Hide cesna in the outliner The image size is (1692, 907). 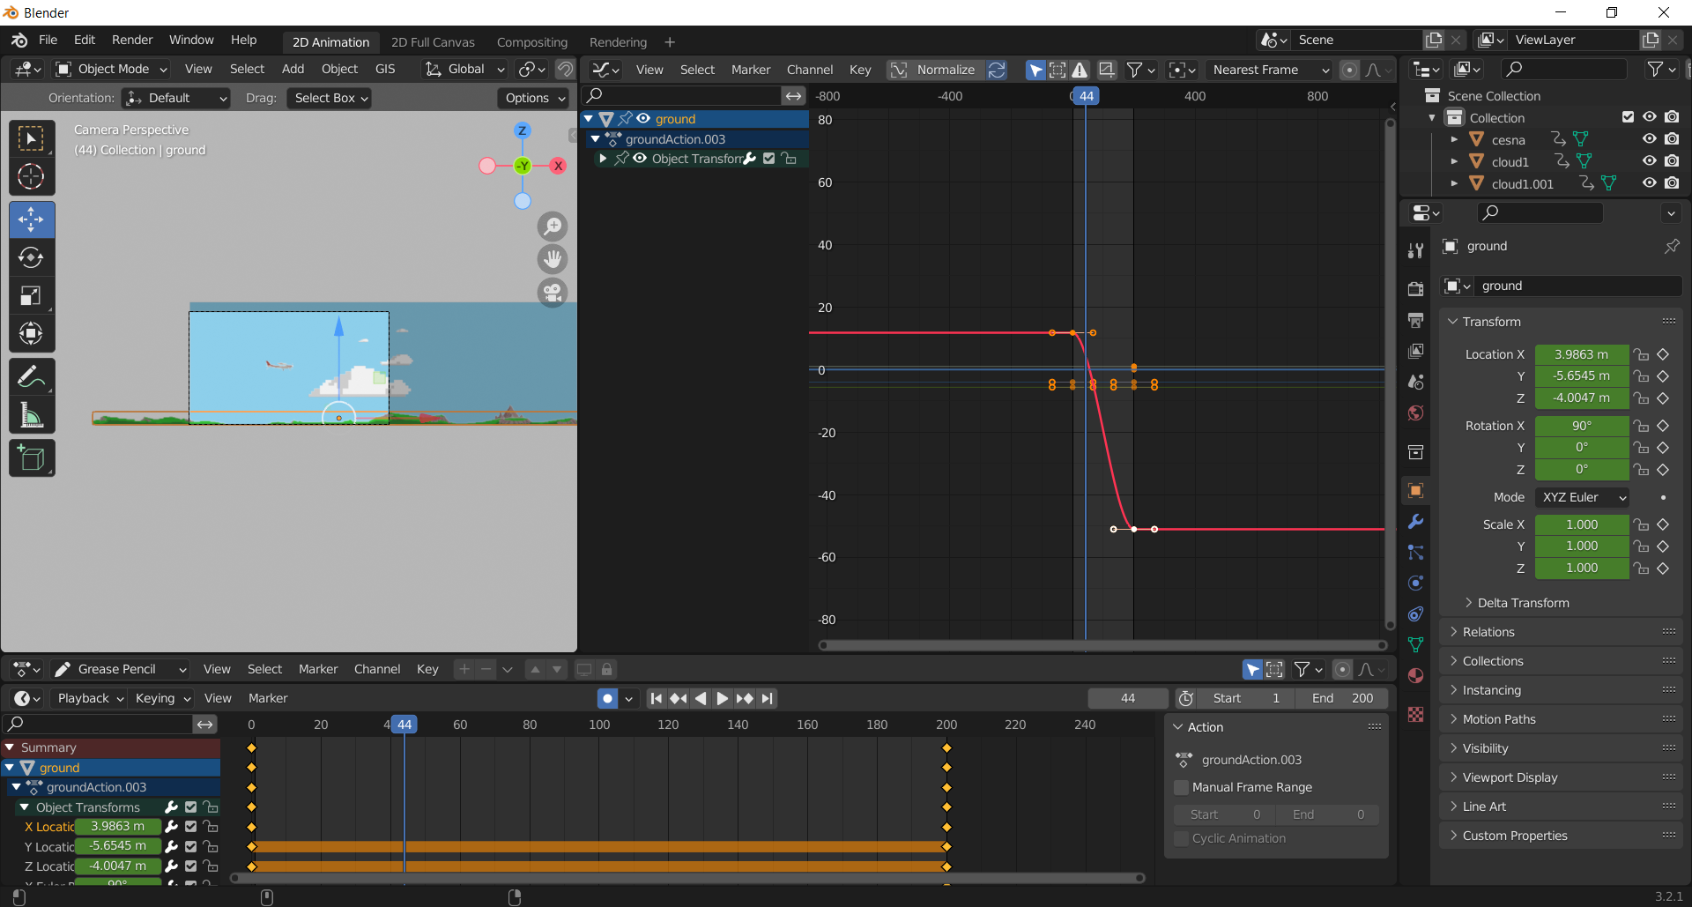pos(1649,139)
